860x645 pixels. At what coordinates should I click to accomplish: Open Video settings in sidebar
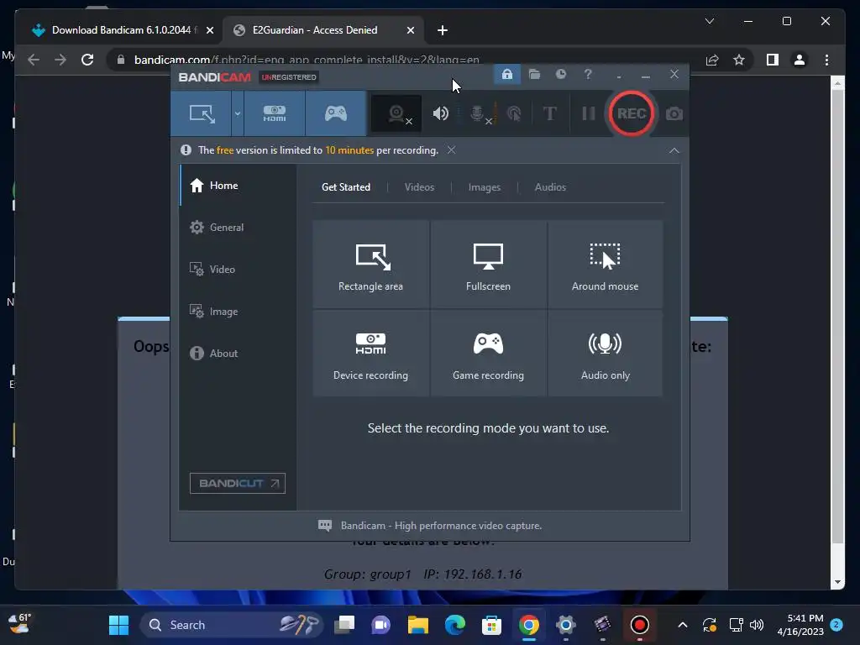pyautogui.click(x=238, y=270)
